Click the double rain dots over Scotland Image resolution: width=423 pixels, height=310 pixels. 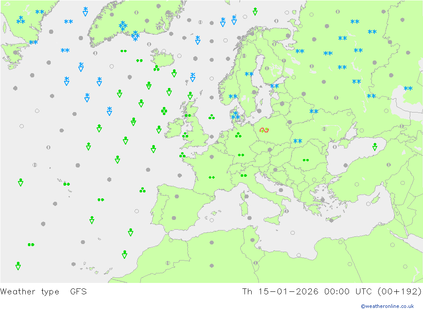188,115
